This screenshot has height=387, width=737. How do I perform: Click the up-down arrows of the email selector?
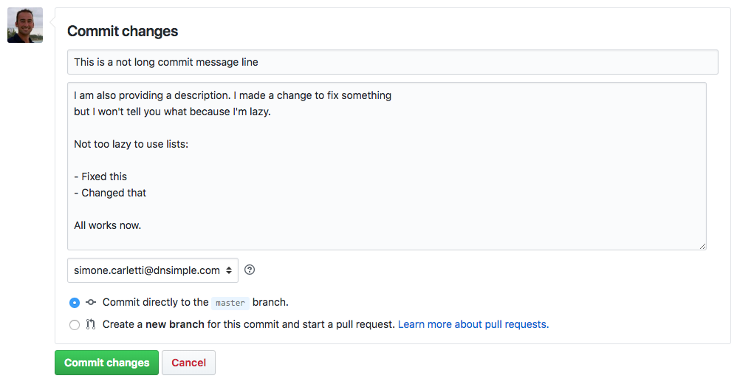pos(229,270)
